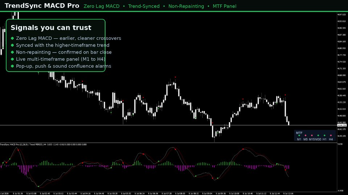Screen dimensions: 348x195
Task: Click the 'Trend-Synced' header tagline
Action: 144,6
